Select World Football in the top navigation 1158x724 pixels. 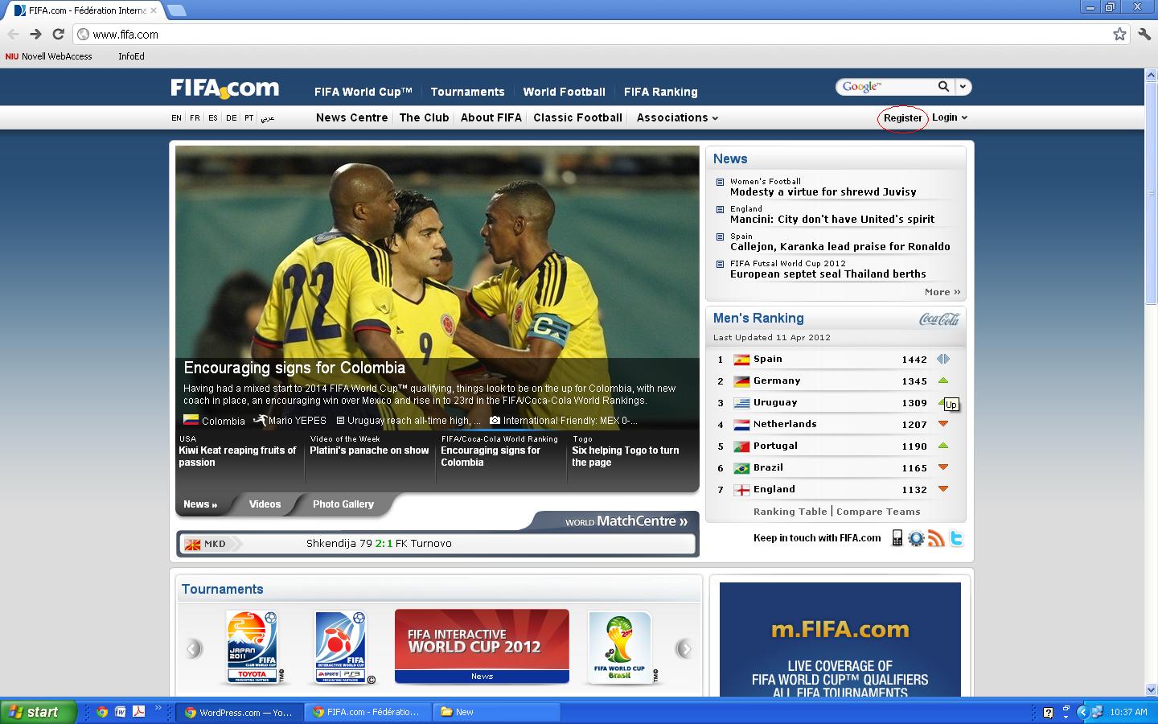[564, 92]
